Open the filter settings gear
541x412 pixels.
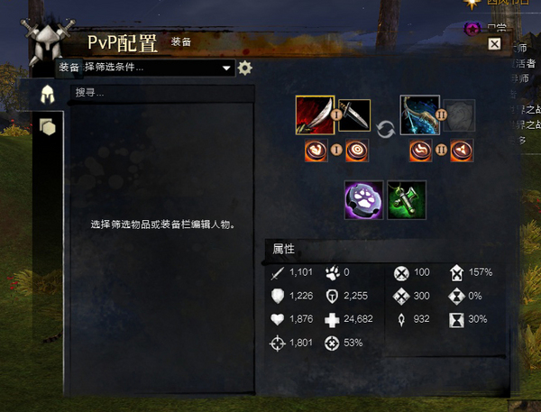tap(244, 68)
